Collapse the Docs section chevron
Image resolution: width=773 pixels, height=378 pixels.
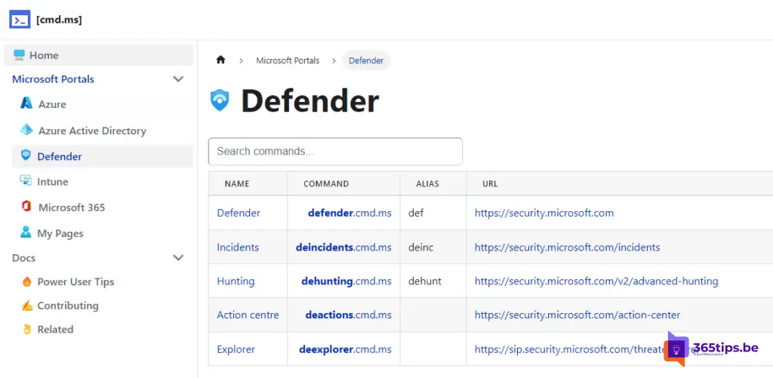point(178,258)
